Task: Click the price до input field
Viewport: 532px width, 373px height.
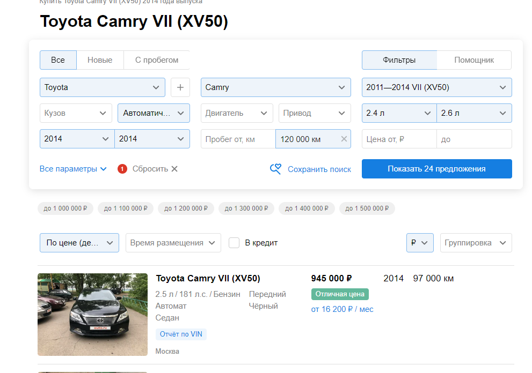Action: point(475,139)
